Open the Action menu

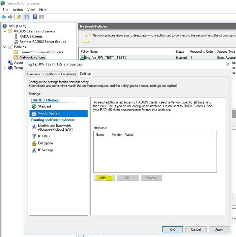[x=18, y=10]
